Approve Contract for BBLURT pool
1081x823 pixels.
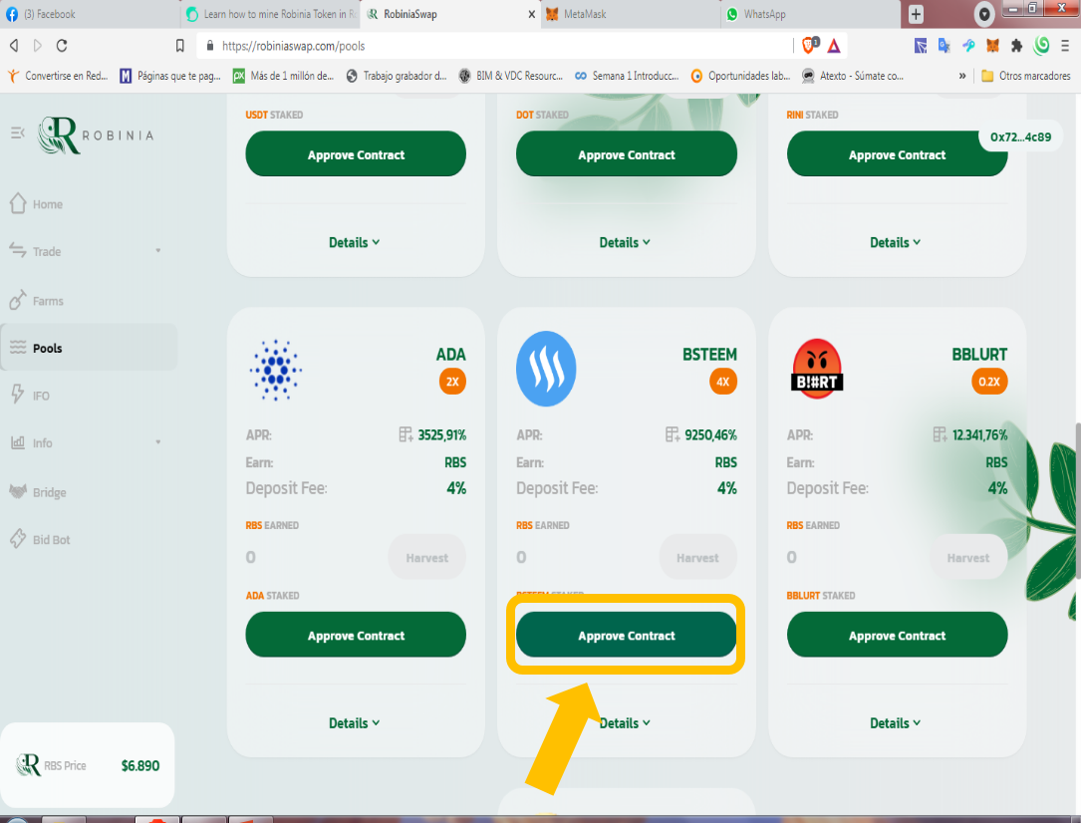pos(897,635)
